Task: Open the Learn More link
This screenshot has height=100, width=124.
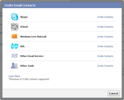Action: point(14,76)
